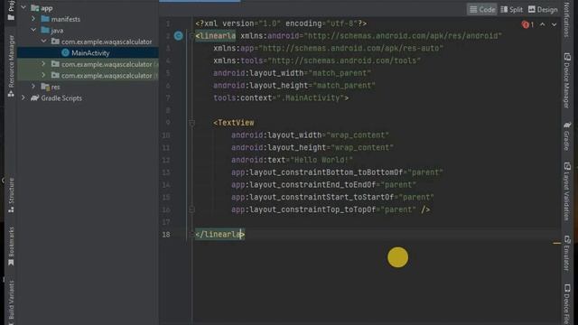Click the related-class gutter icon on line 2
The height and width of the screenshot is (325, 578).
[179, 36]
